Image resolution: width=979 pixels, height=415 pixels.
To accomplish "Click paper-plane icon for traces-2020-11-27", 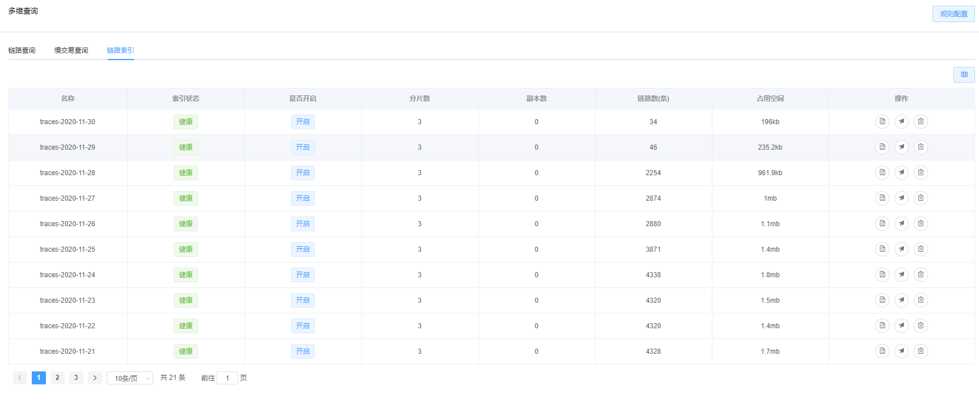I will [x=901, y=198].
